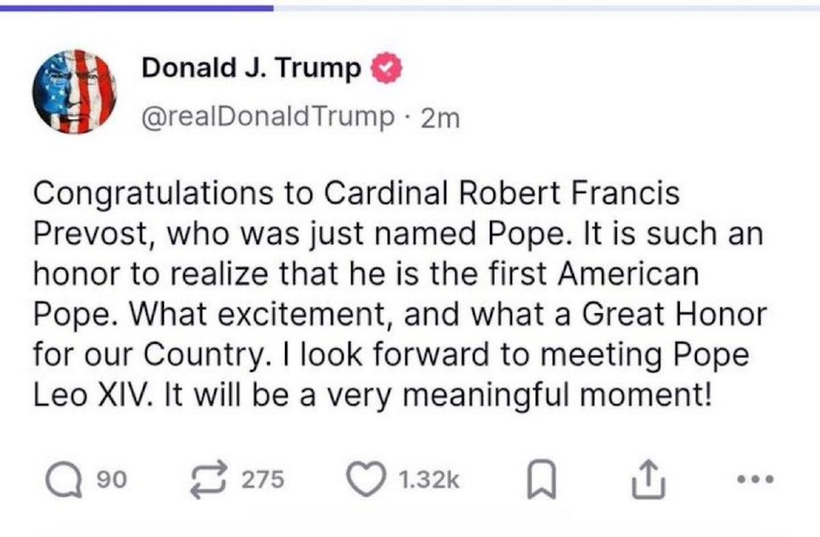Open Donald J. Trump display name
This screenshot has width=820, height=537.
pyautogui.click(x=251, y=68)
